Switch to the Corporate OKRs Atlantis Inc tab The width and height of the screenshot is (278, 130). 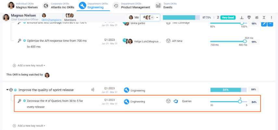(x=58, y=5)
